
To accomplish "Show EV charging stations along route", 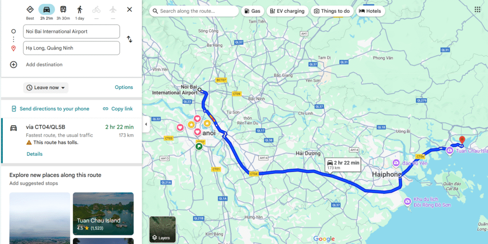I will tap(287, 11).
